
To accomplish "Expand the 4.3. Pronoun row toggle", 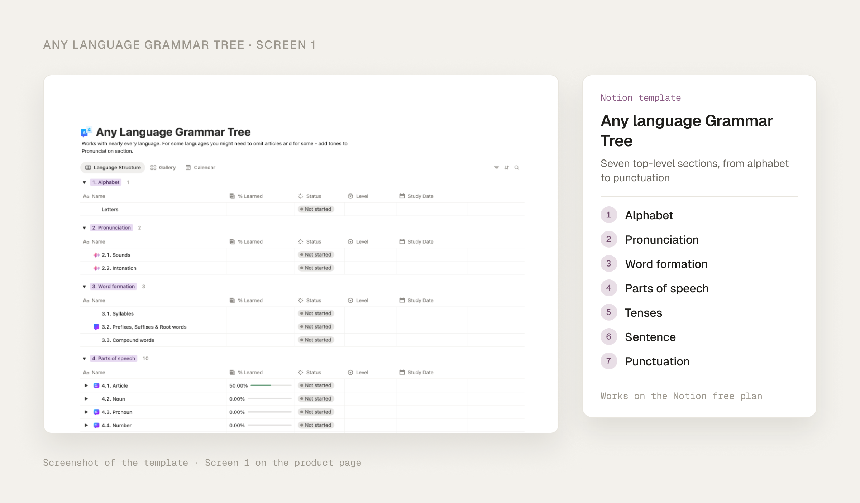I will click(x=86, y=412).
